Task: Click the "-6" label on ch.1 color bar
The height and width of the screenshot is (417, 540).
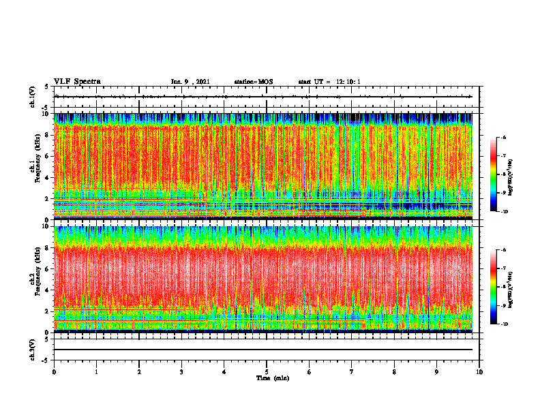Action: (x=503, y=137)
